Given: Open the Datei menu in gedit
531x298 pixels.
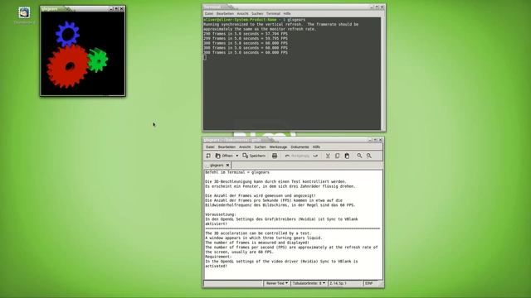Looking at the screenshot, I should click(210, 147).
